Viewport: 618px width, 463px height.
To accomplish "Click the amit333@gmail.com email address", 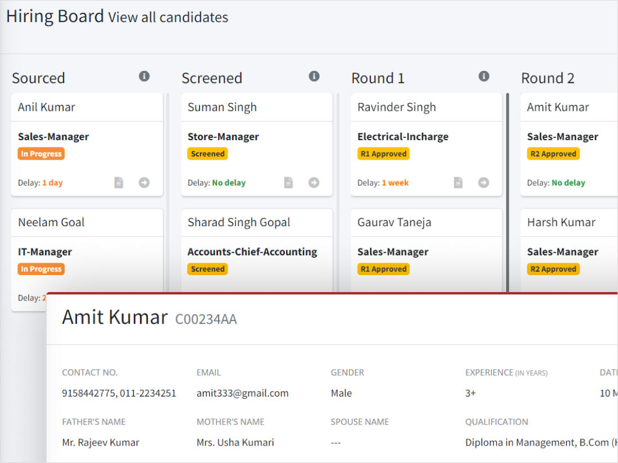I will (x=242, y=393).
